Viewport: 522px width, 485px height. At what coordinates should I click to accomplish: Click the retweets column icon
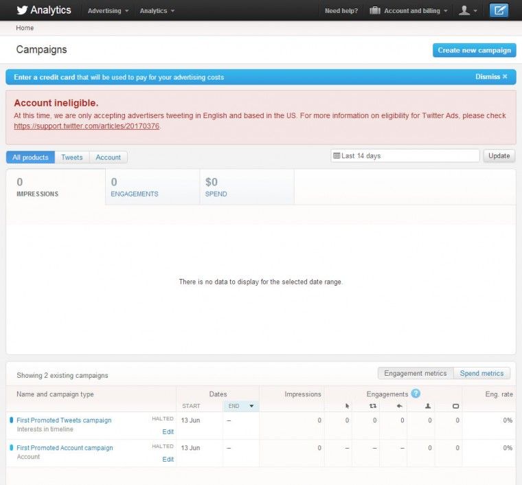click(x=373, y=406)
